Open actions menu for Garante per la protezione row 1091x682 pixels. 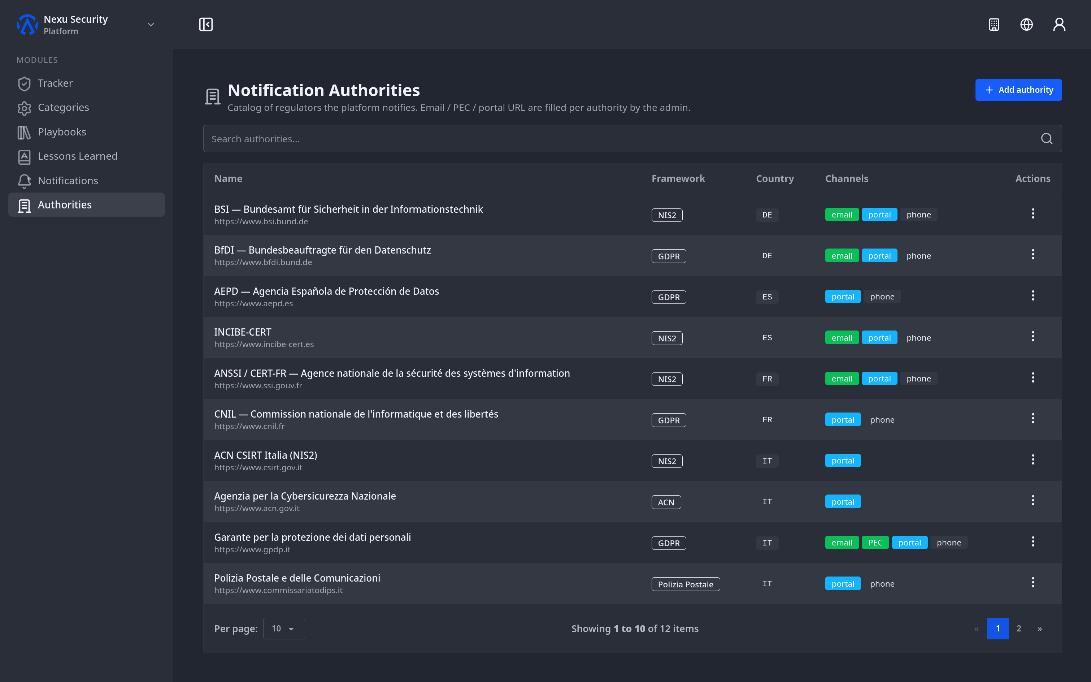(1033, 542)
